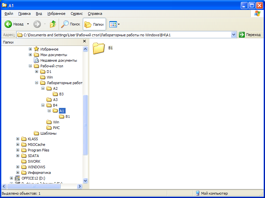The width and height of the screenshot is (265, 198).
Task: Open the Правка menu
Action: [24, 14]
